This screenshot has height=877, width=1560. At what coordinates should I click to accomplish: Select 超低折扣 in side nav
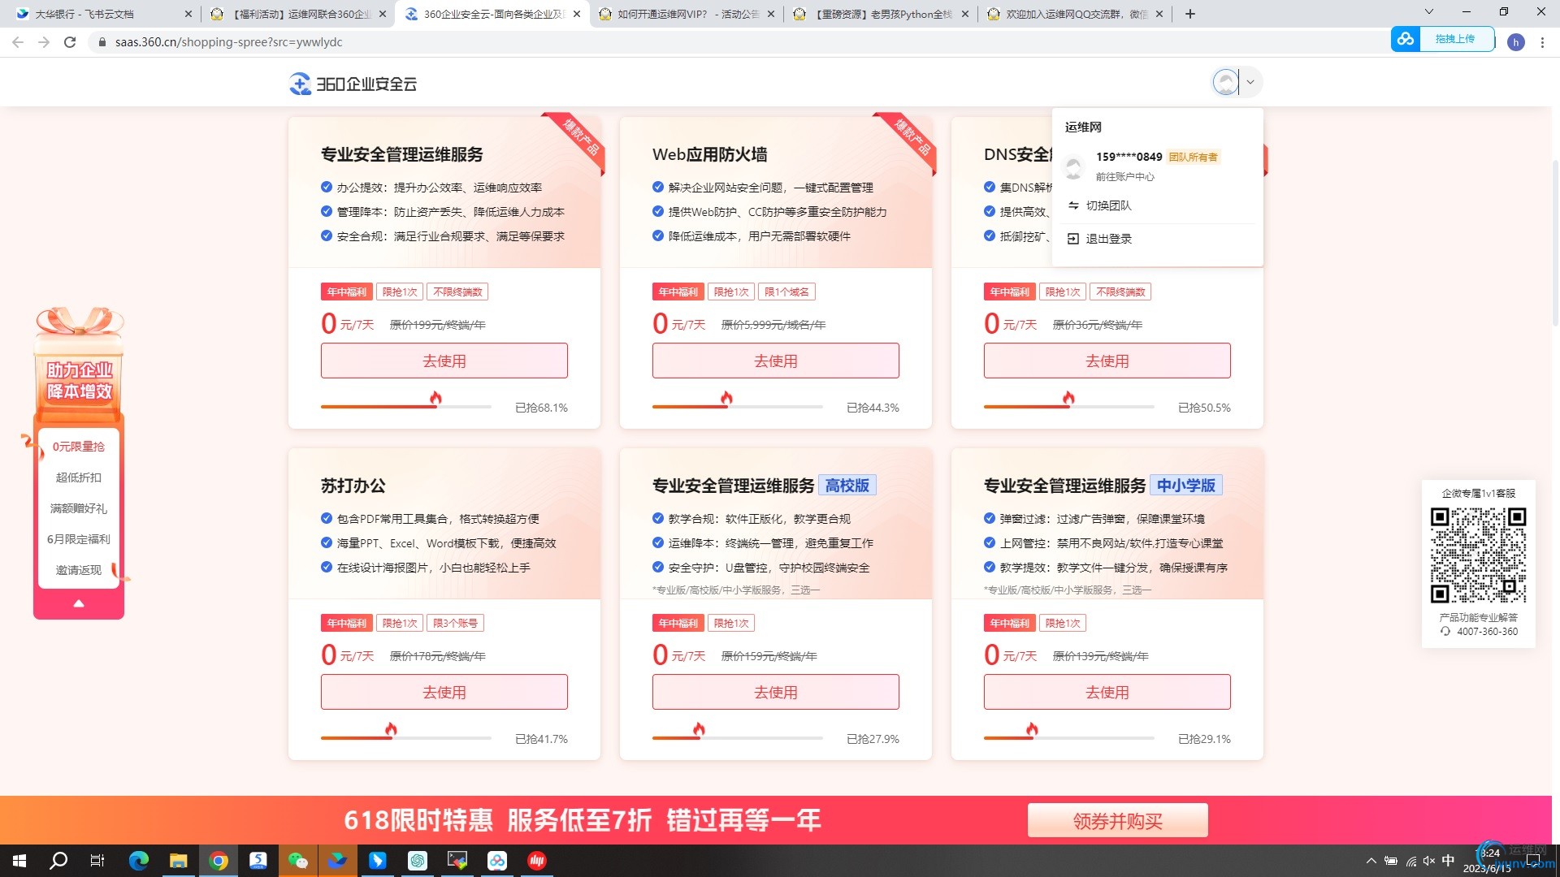click(x=79, y=477)
